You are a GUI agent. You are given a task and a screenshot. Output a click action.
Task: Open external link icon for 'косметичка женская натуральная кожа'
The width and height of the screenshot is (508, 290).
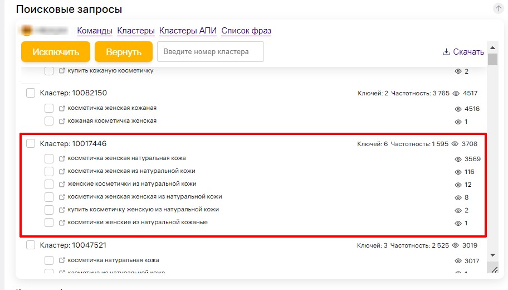tap(62, 159)
